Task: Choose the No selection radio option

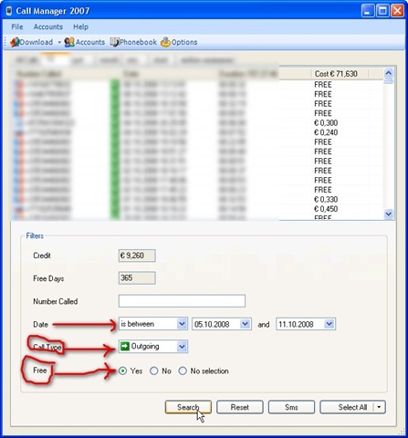Action: pyautogui.click(x=183, y=370)
